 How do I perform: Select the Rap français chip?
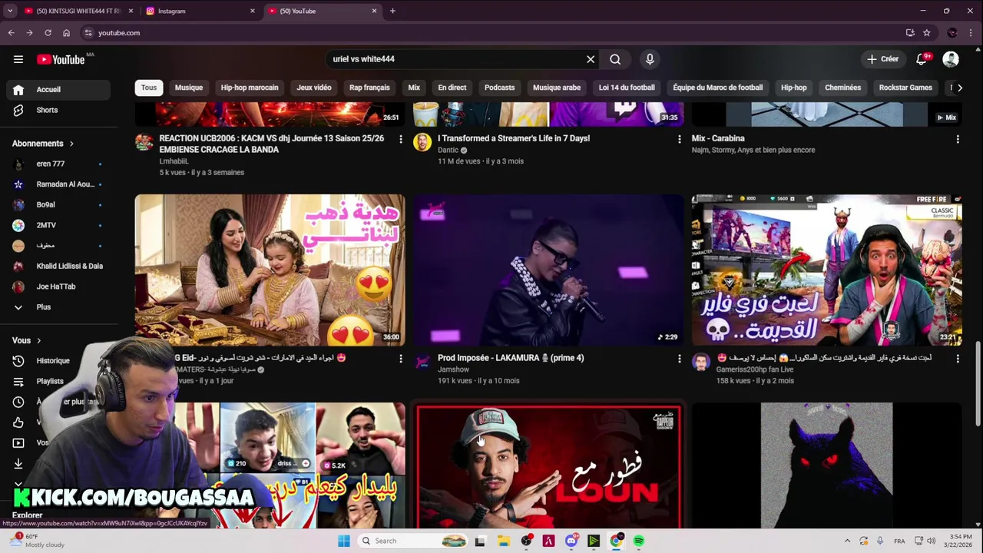(x=369, y=88)
